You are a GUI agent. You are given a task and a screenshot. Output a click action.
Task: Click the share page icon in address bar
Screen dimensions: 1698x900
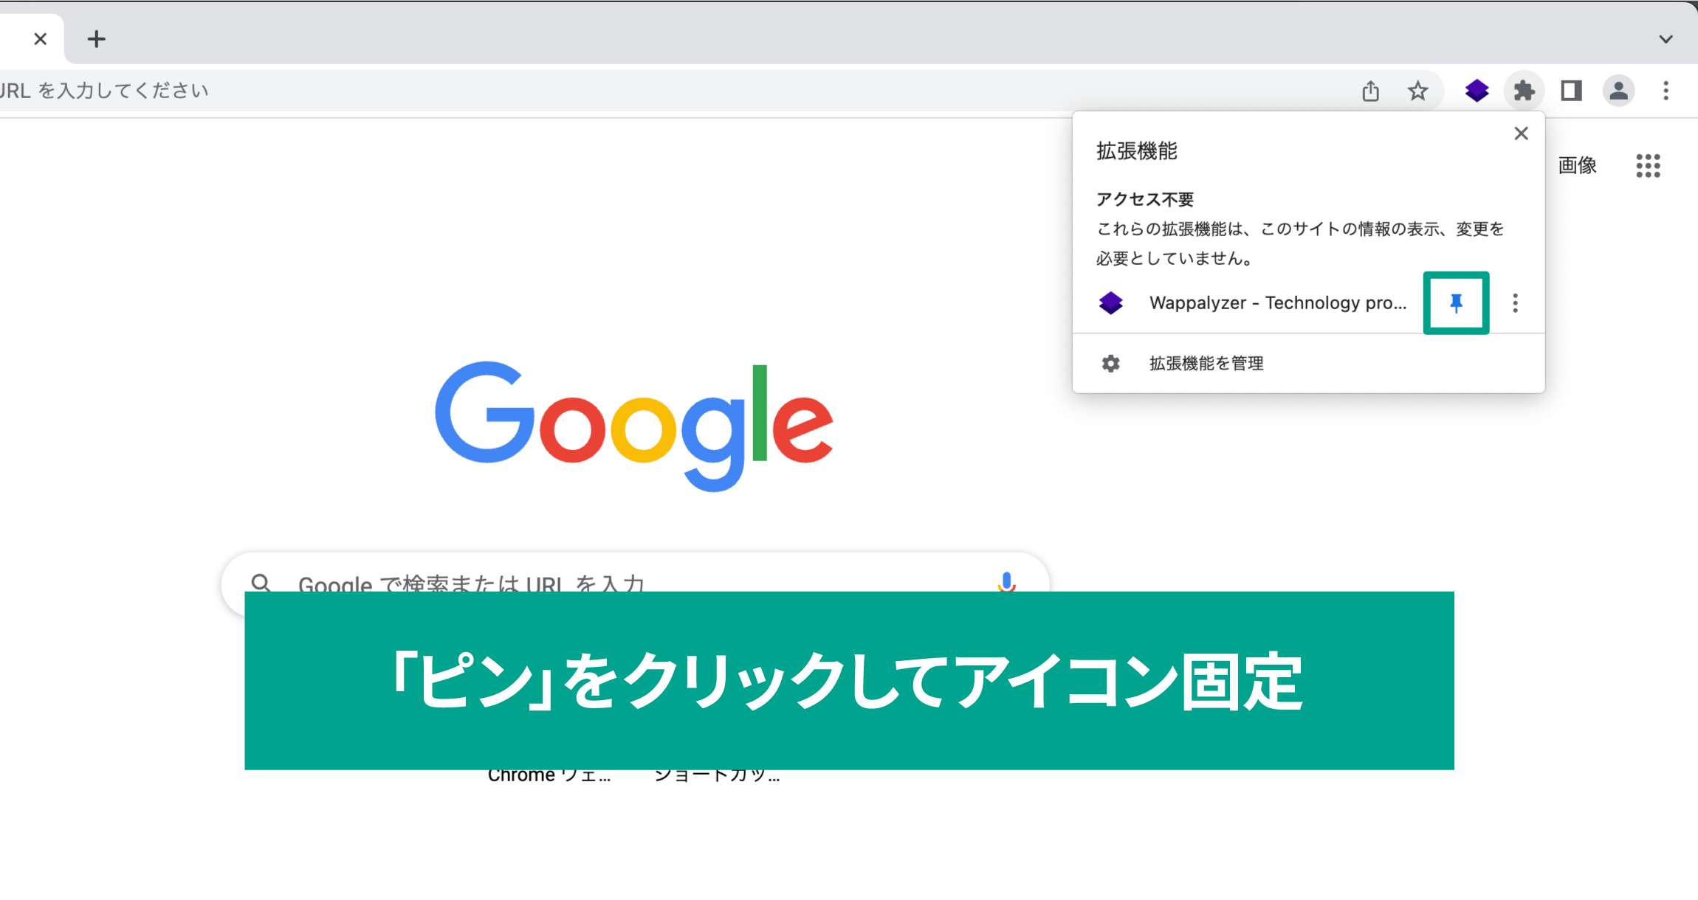[1370, 91]
